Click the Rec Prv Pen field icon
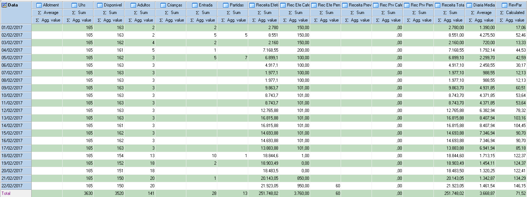Screen dimensions: 527x197 pyautogui.click(x=406, y=5)
